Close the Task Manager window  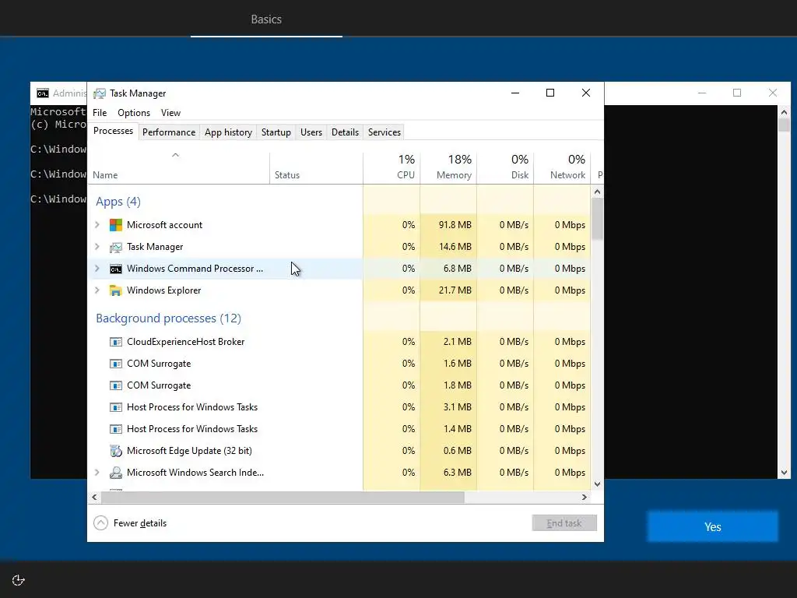click(586, 93)
